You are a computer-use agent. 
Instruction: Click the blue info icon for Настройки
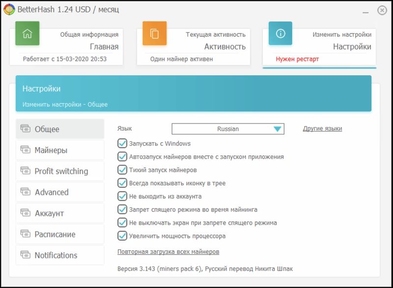click(280, 33)
